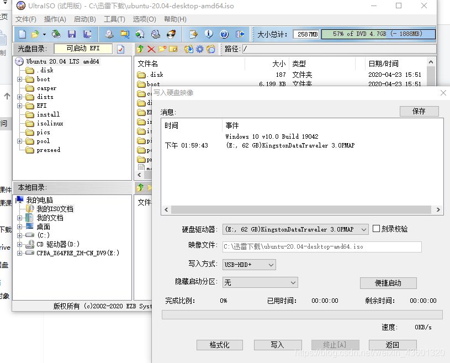Expand the (C:) drive tree node

tap(19, 235)
